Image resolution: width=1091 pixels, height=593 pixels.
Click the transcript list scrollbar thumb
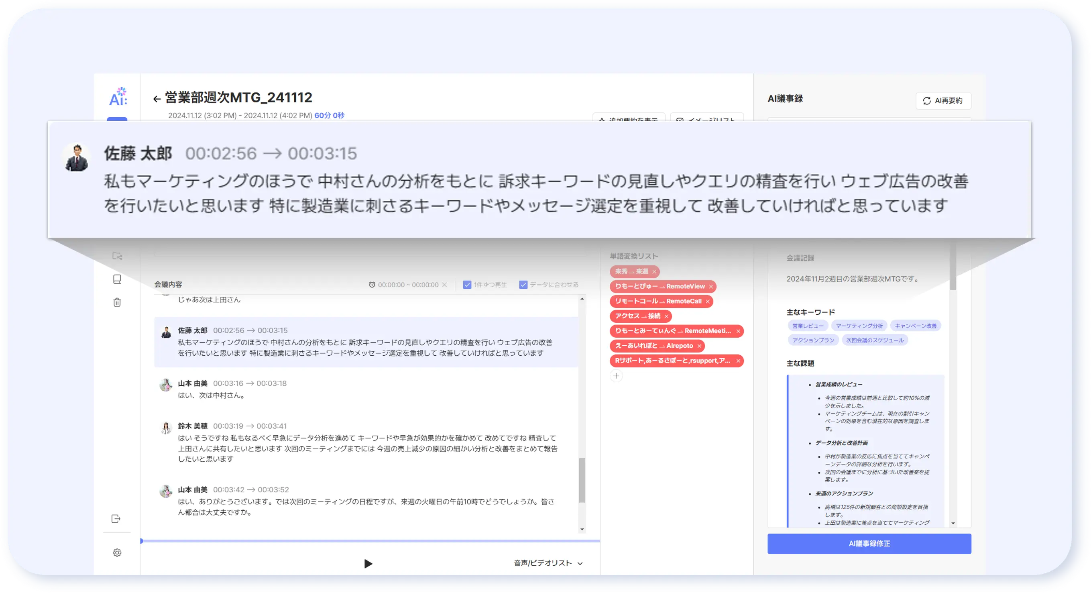tap(582, 480)
